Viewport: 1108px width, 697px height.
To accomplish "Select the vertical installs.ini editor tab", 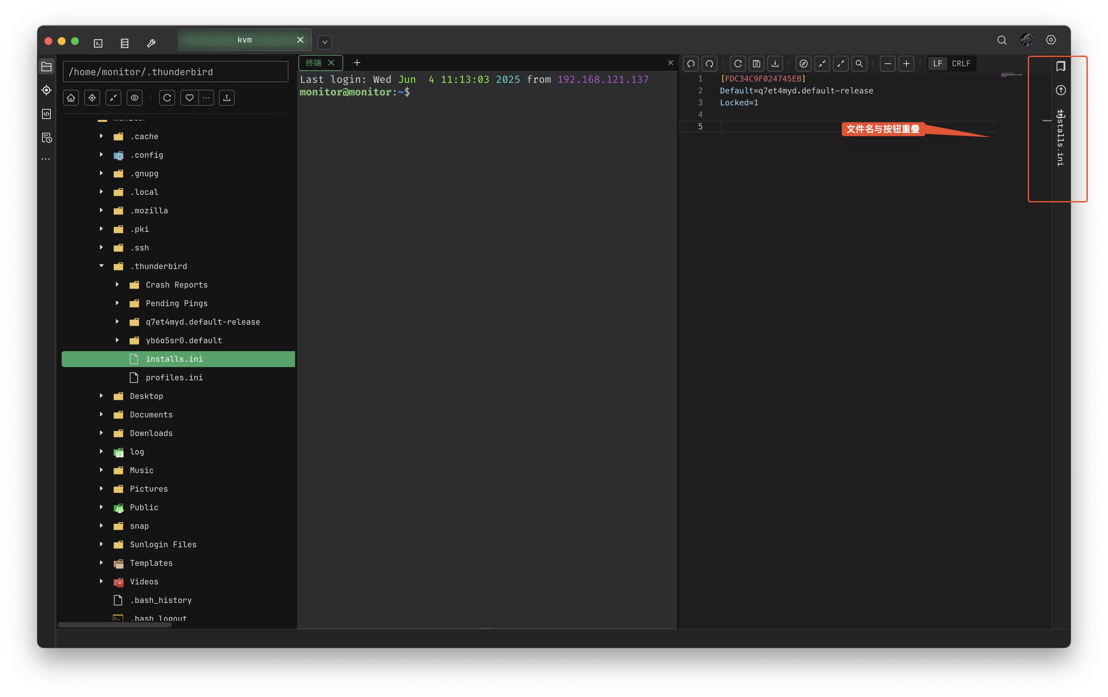I will click(x=1061, y=138).
